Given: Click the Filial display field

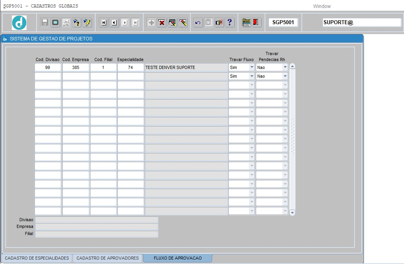Looking at the screenshot, I should click(x=97, y=234).
